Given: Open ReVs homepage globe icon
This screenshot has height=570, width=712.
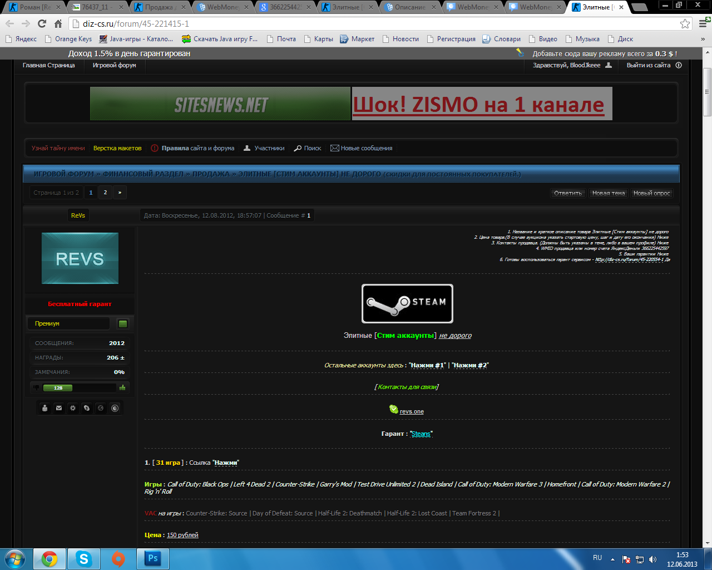Looking at the screenshot, I should [x=101, y=408].
